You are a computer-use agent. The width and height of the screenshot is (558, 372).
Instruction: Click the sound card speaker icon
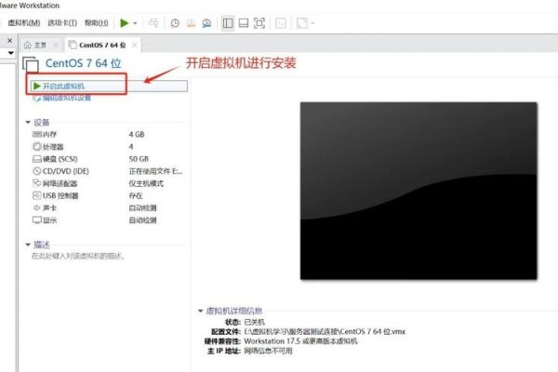tap(37, 207)
